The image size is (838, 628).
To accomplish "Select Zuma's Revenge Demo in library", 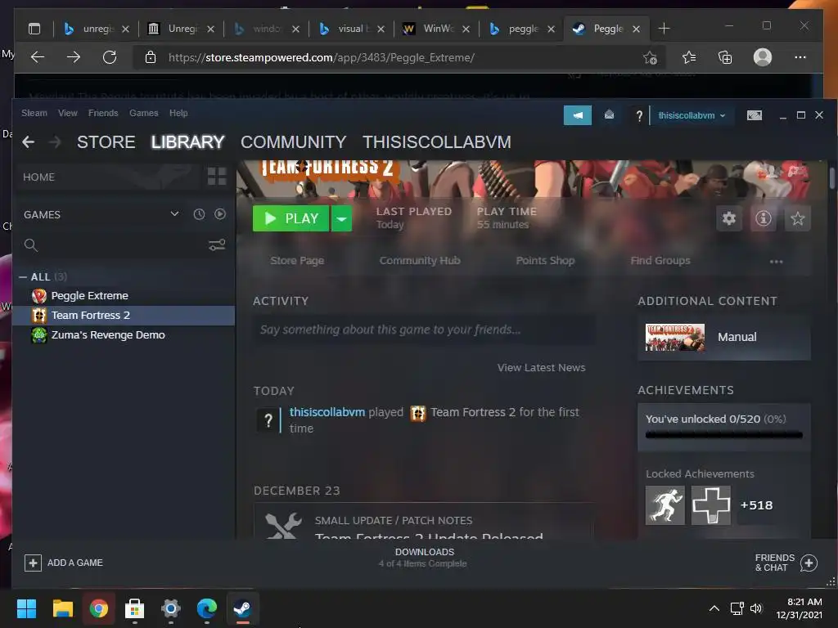I will [x=124, y=334].
